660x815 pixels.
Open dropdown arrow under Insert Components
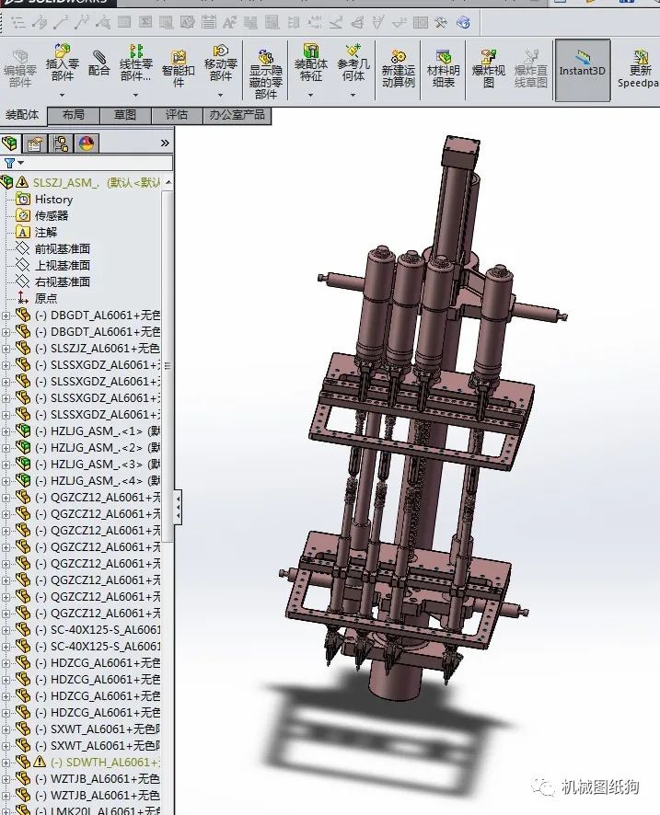[62, 95]
